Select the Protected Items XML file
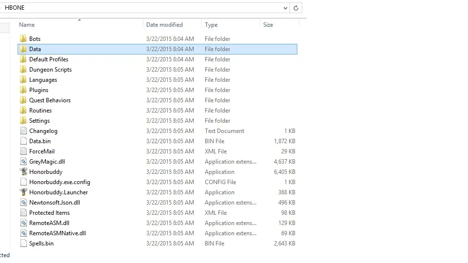Viewport: 468px width, 263px height. click(49, 213)
